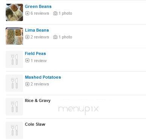Select the Rice & Gravy item title

(x=38, y=100)
